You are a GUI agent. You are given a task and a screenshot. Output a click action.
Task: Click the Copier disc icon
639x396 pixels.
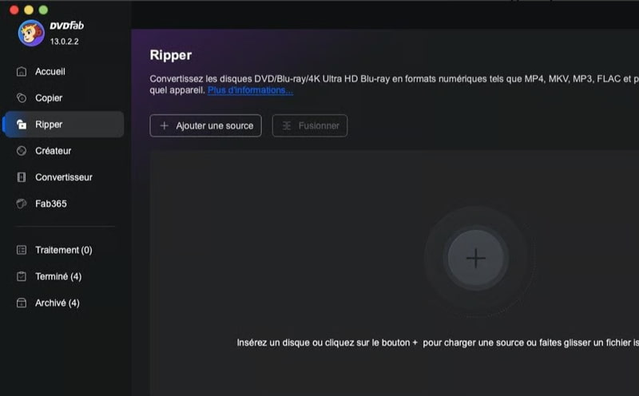(22, 97)
